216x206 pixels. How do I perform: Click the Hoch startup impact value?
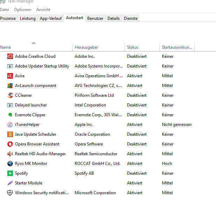tap(167, 164)
